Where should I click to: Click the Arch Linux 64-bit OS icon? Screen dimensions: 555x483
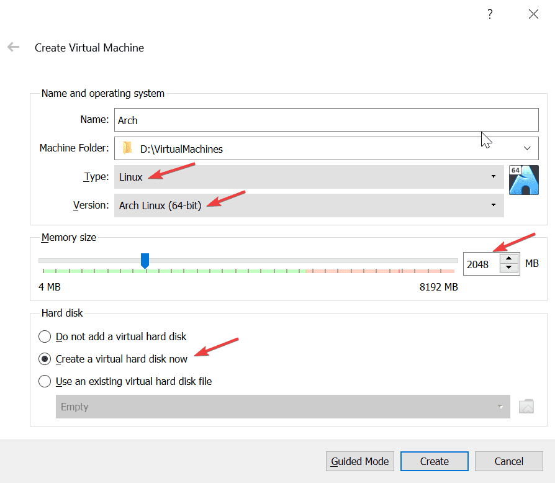pos(524,180)
